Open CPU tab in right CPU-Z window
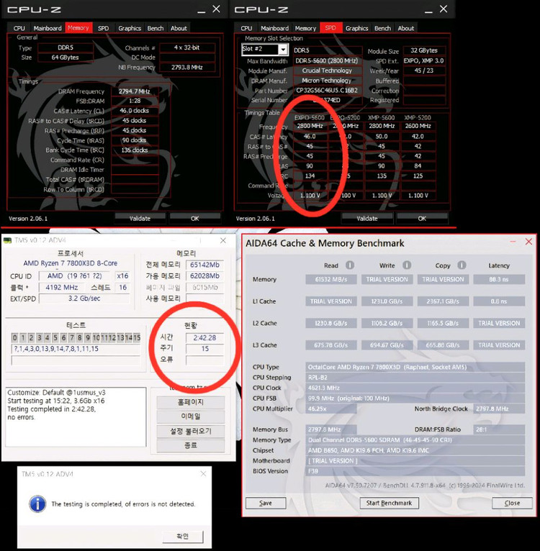 246,28
